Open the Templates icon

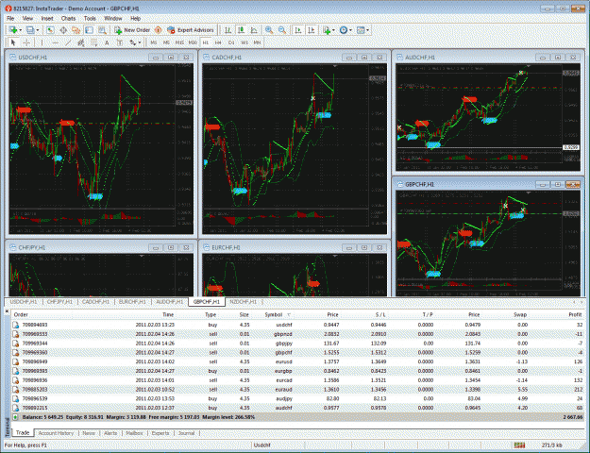click(x=361, y=30)
